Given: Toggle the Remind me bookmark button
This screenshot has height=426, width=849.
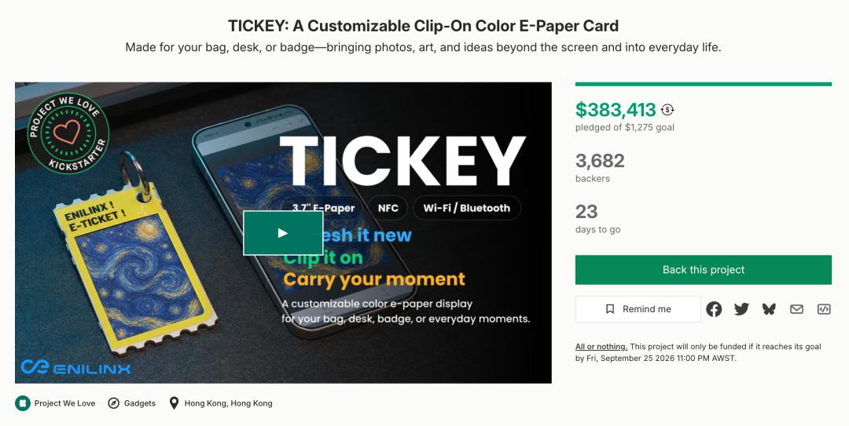Looking at the screenshot, I should (638, 309).
